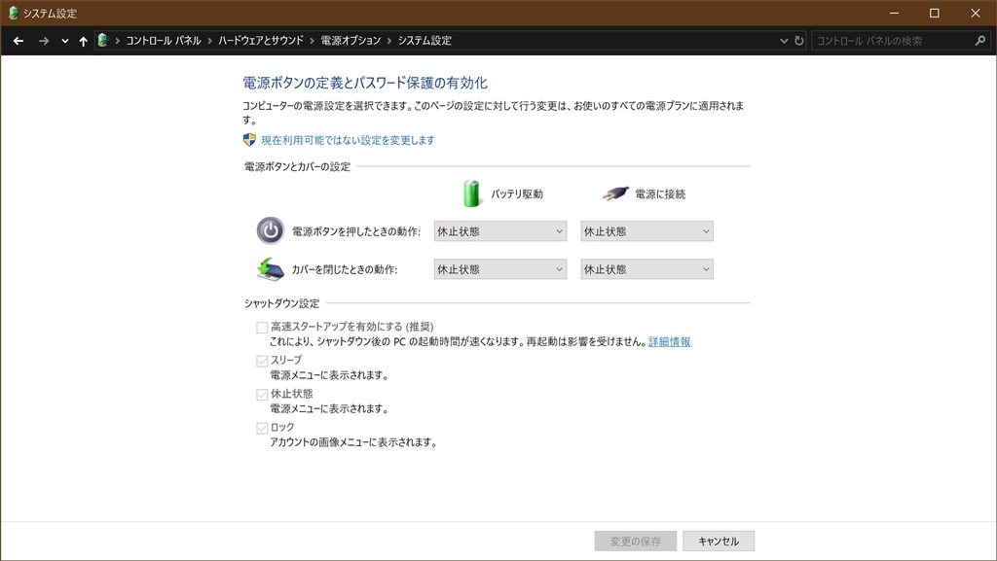Click page title 電源ボタンの定義とパスワード保護の有効化
This screenshot has height=561, width=997.
point(365,83)
